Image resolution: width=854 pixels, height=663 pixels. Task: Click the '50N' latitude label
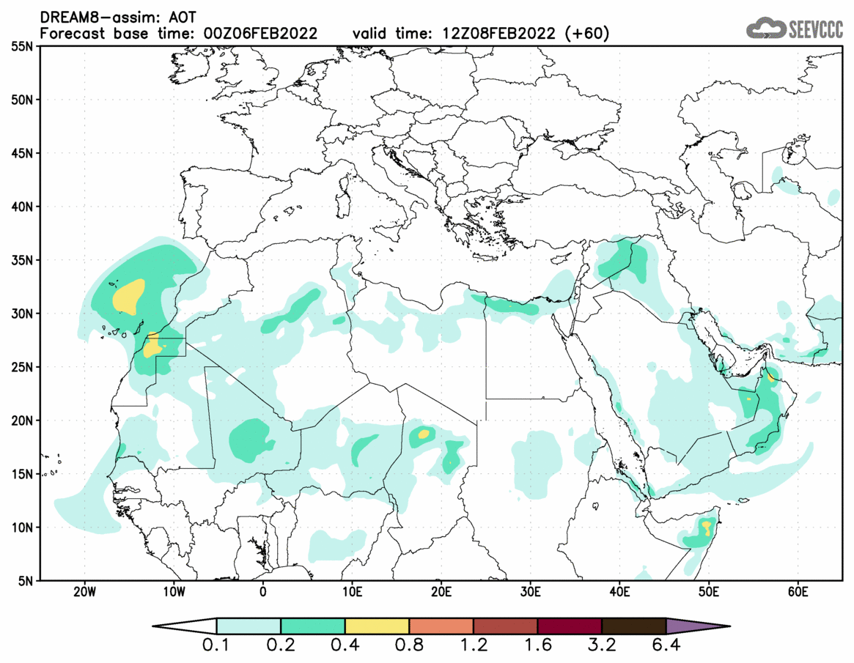(x=22, y=100)
